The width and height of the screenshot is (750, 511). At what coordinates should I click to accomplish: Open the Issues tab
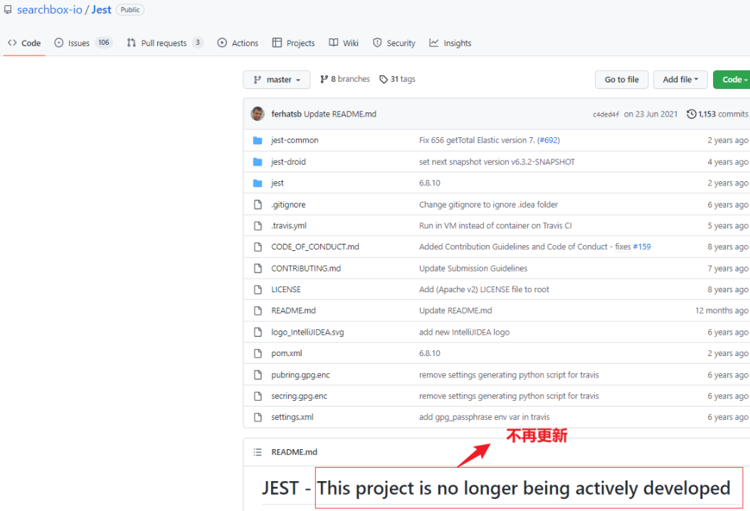point(83,43)
